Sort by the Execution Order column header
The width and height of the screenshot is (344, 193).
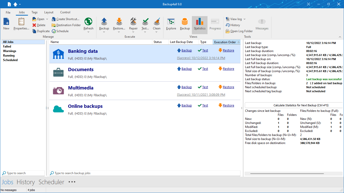pyautogui.click(x=227, y=42)
